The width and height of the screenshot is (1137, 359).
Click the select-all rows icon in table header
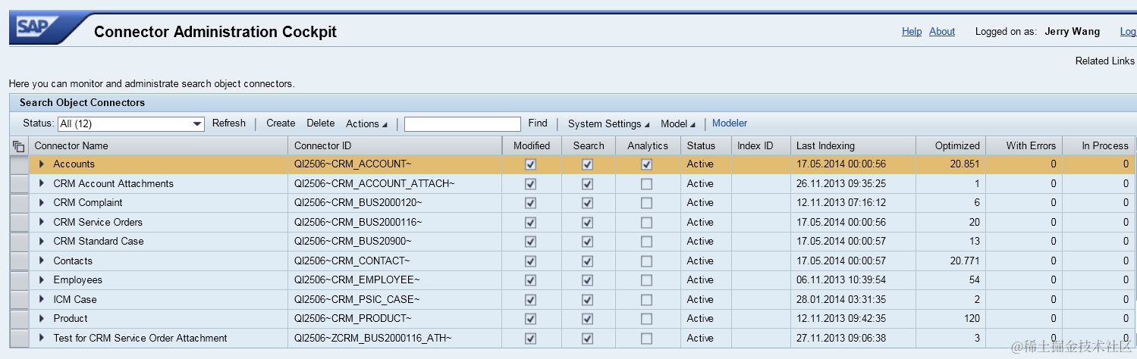[x=19, y=146]
